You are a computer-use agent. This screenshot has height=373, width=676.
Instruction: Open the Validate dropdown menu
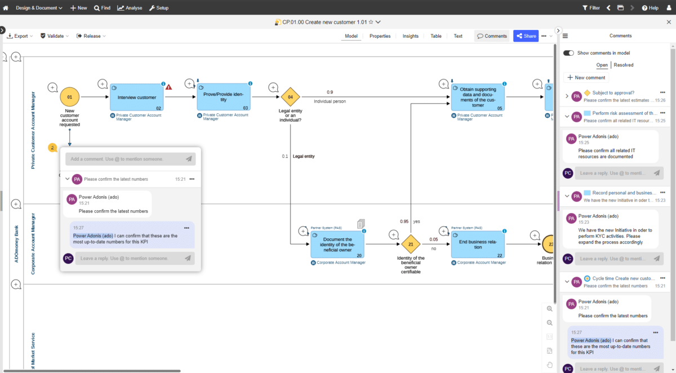point(54,35)
